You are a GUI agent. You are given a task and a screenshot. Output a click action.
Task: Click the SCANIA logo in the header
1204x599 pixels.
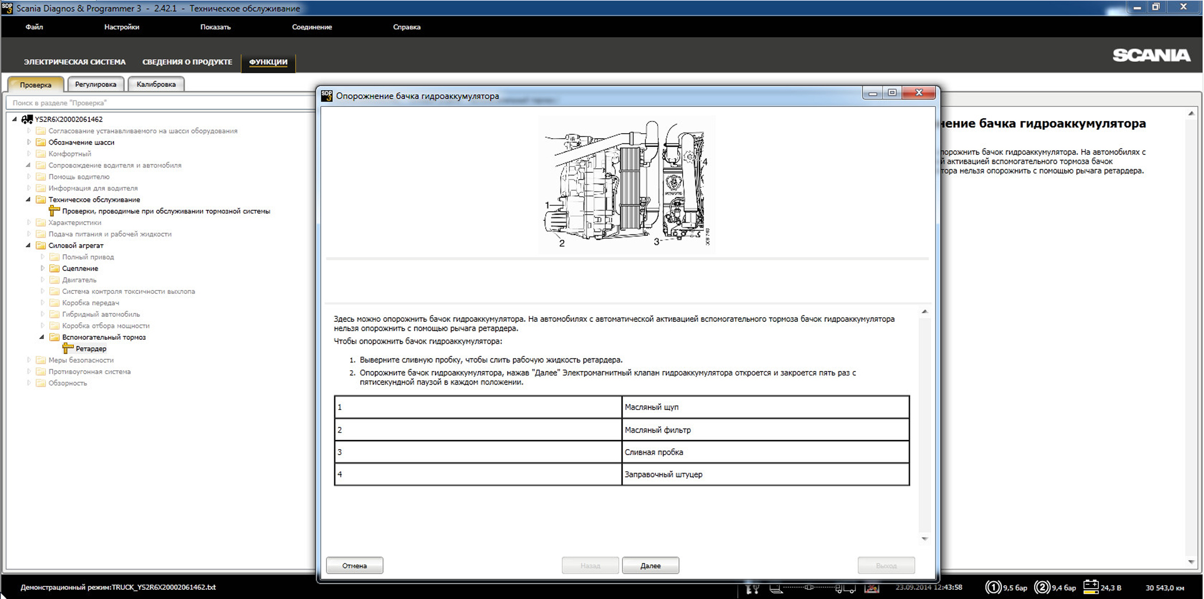pyautogui.click(x=1151, y=55)
